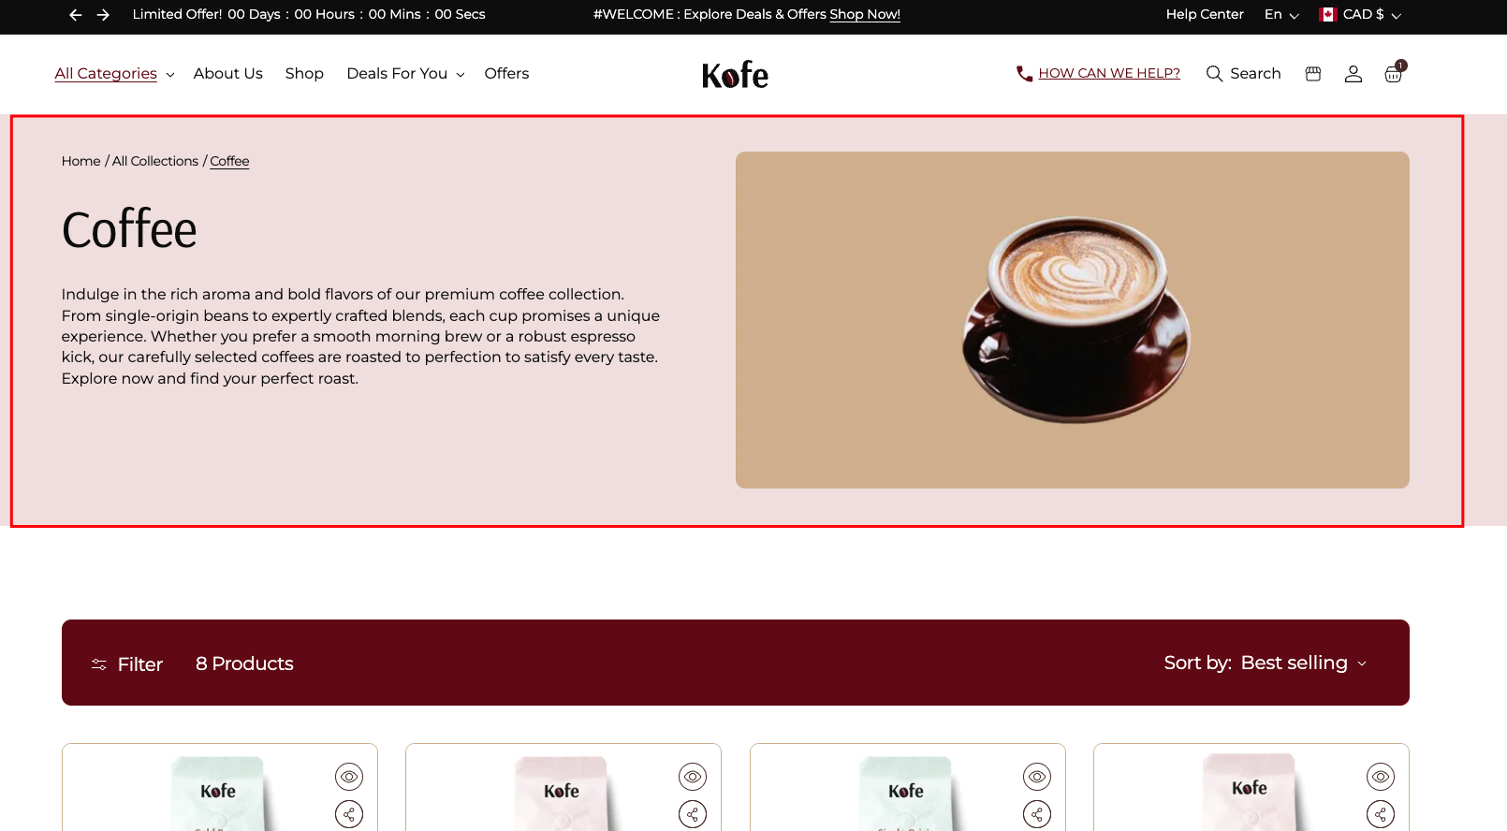Go to About Us menu item
1507x831 pixels.
[x=228, y=74]
